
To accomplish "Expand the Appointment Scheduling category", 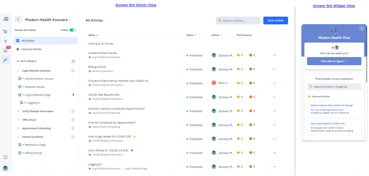I will pyautogui.click(x=18, y=128).
